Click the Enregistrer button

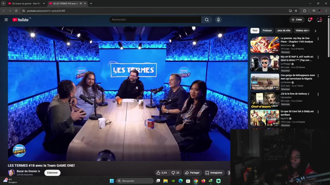click(214, 173)
